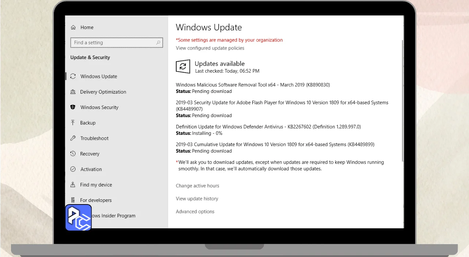Click the Update & Security section heading

click(90, 57)
